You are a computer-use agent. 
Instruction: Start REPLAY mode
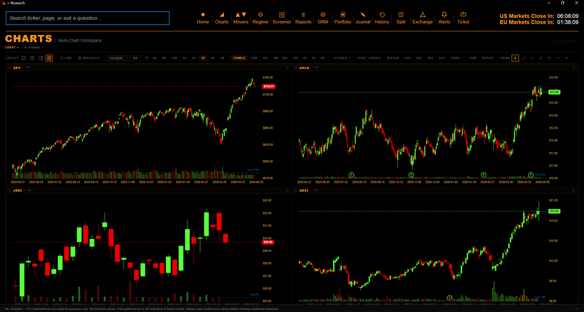click(x=488, y=58)
